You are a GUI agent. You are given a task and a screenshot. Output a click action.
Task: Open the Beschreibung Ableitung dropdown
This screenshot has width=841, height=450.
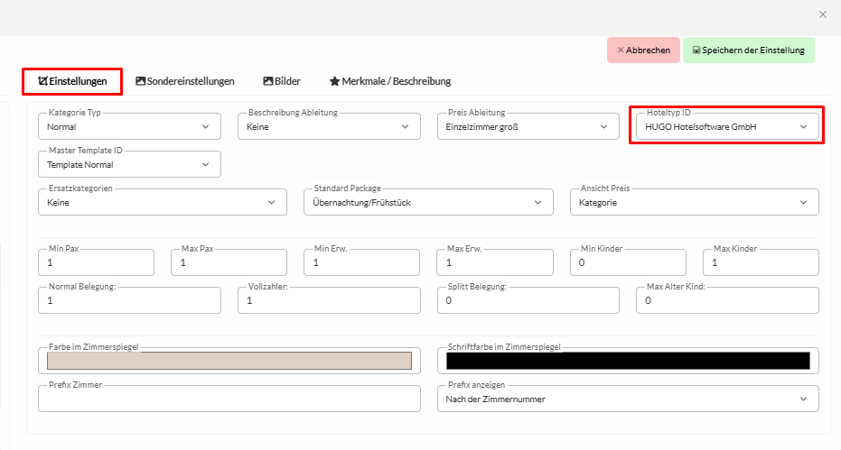[329, 127]
